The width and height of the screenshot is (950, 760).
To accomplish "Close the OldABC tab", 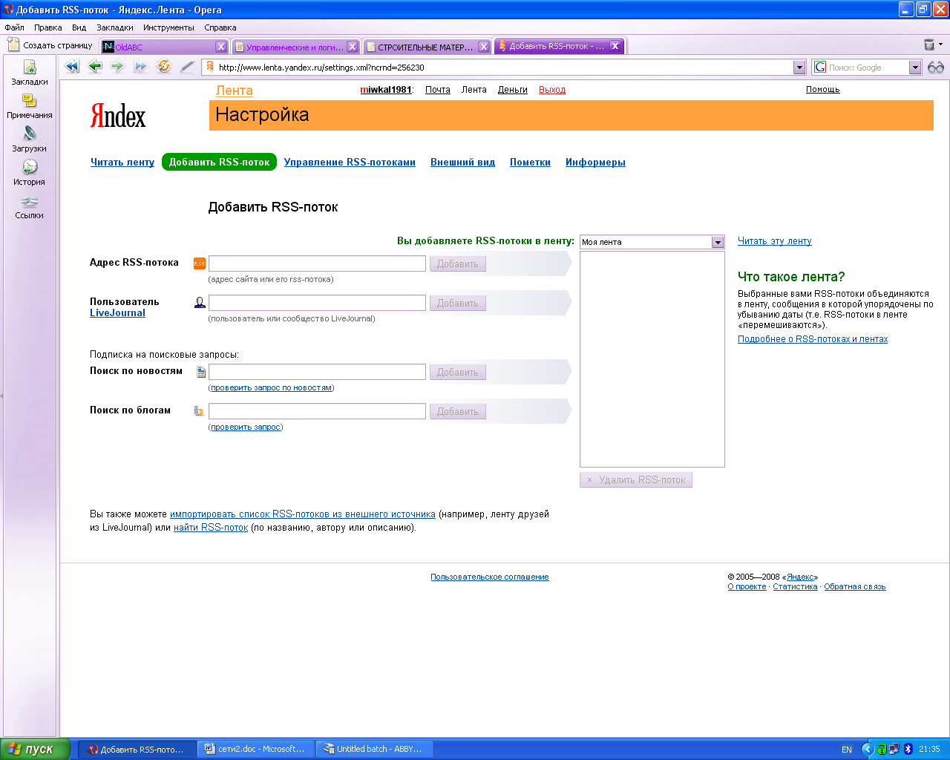I will [x=220, y=47].
